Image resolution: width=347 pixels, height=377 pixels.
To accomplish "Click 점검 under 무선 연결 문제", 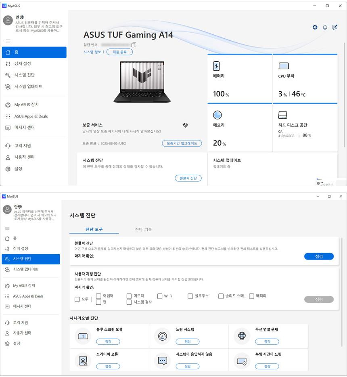I will 267,341.
